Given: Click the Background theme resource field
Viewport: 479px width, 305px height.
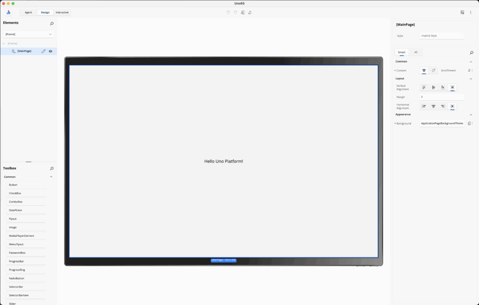Looking at the screenshot, I should [442, 124].
